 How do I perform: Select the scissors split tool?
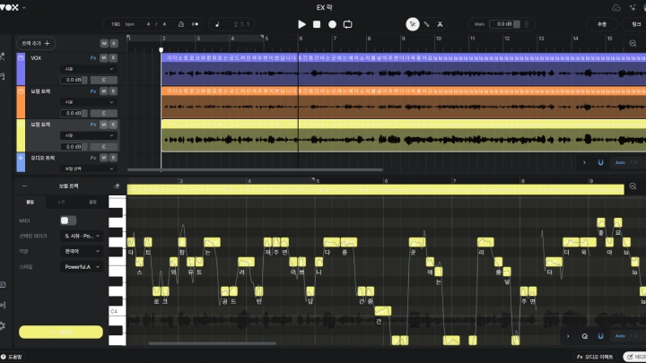coord(440,24)
